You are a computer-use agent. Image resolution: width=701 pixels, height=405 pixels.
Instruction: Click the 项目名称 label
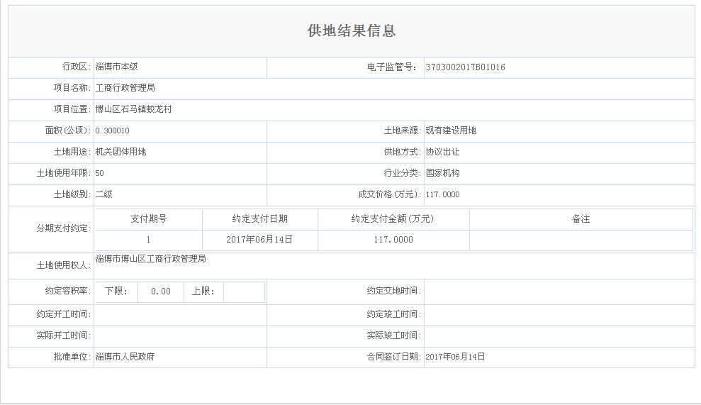[x=72, y=88]
